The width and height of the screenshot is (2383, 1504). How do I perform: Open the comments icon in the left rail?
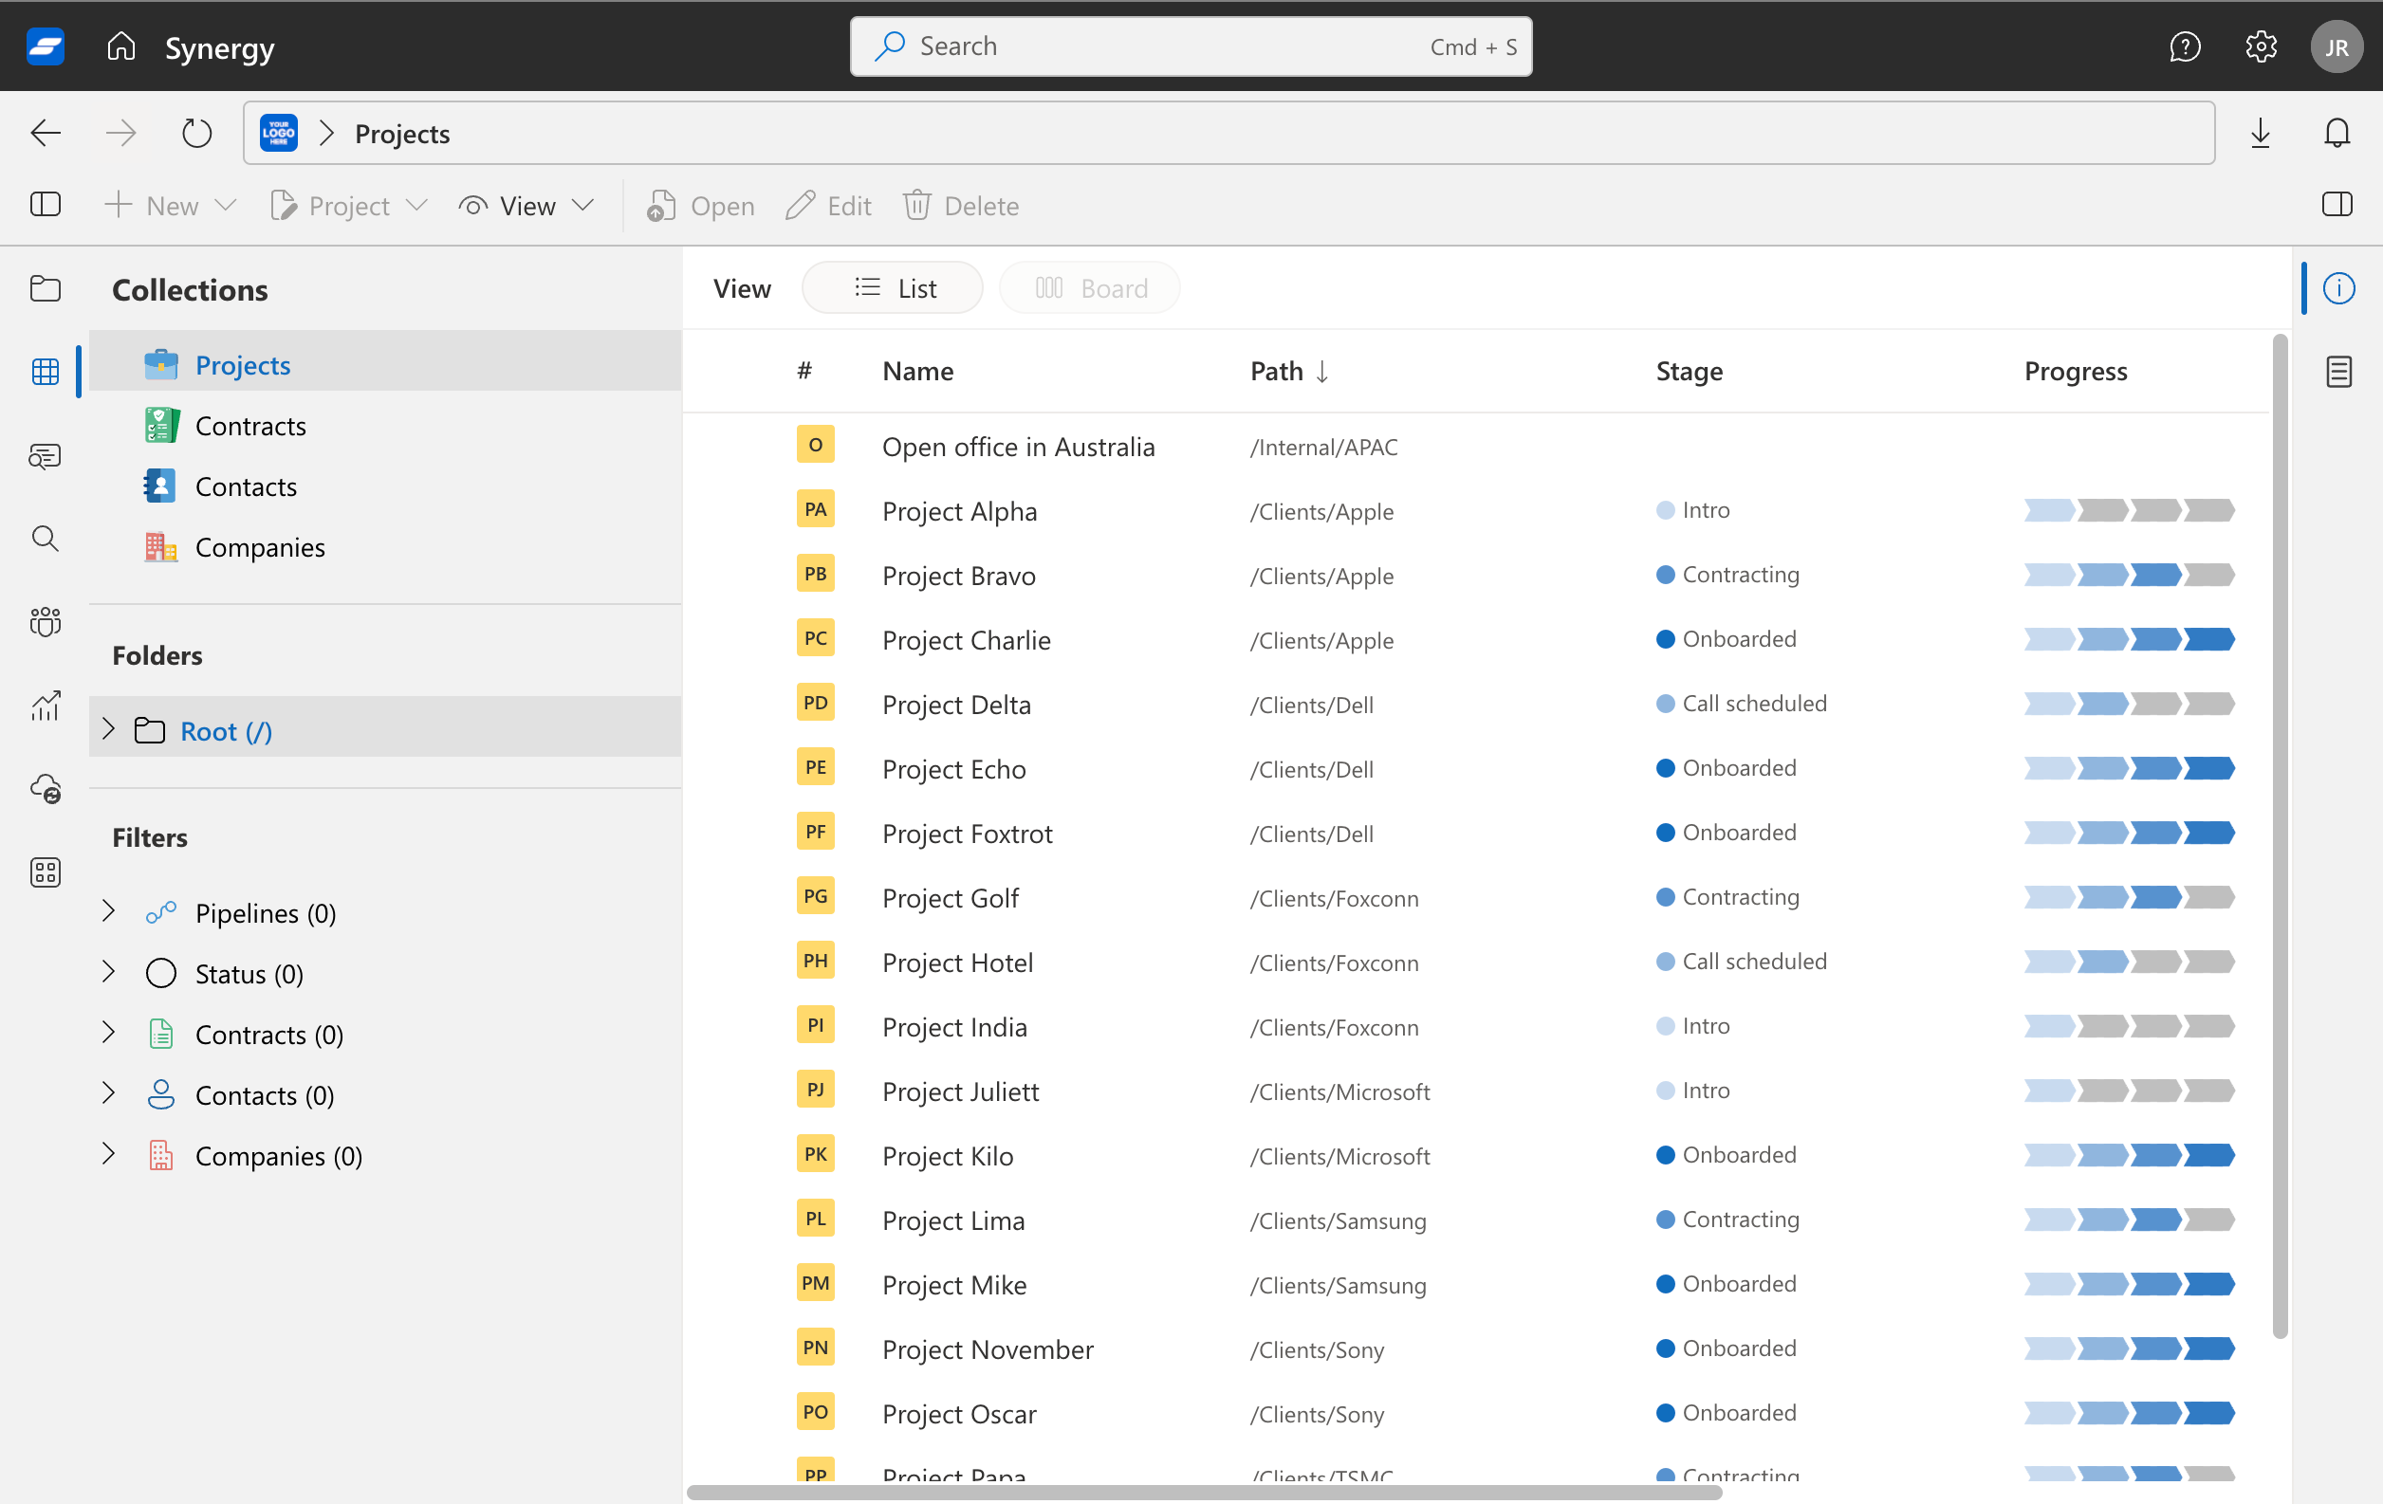point(46,456)
